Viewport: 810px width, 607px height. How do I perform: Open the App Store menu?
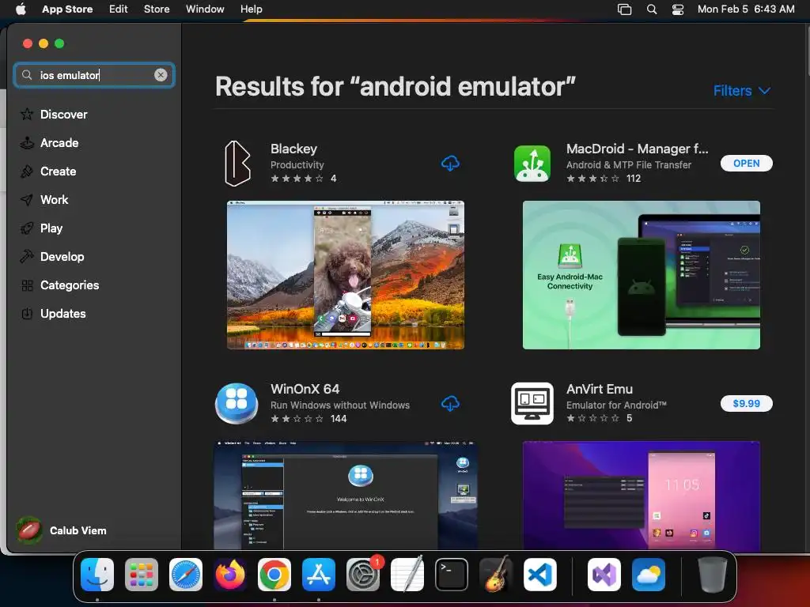click(67, 9)
